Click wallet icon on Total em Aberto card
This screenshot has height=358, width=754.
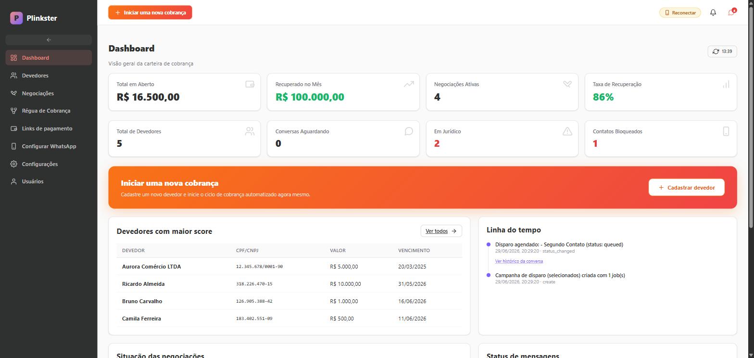click(250, 84)
